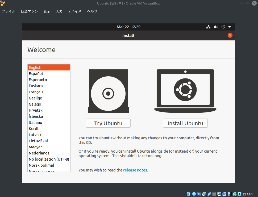258x197 pixels.
Task: Click the audio speaker icon in VirtualBox status bar
Action: pos(199,194)
